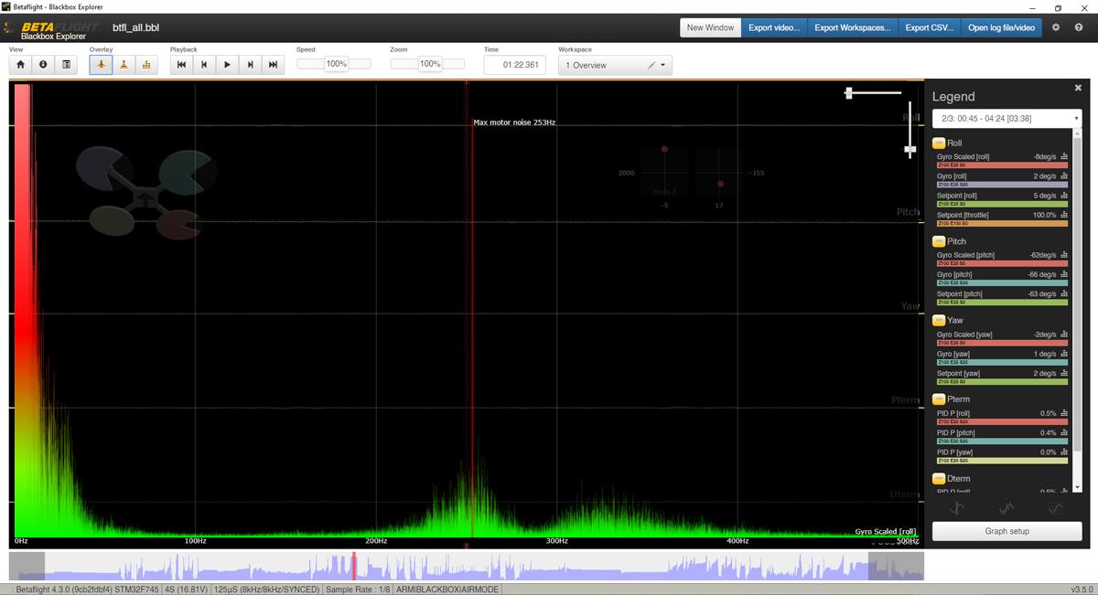Jump to the log end

click(x=273, y=65)
